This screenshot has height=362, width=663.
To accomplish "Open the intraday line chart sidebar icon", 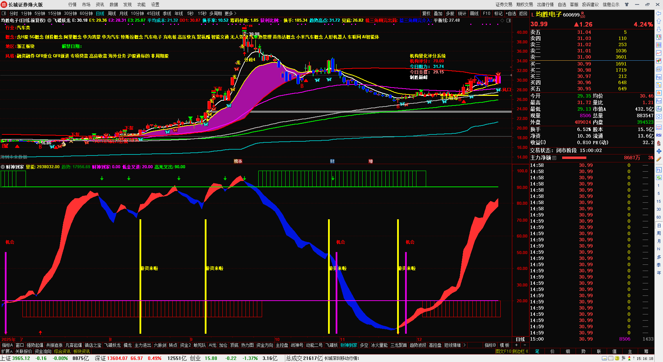I will pos(659,53).
